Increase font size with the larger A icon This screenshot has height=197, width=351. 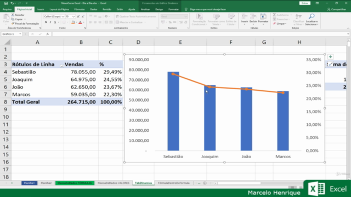[78, 16]
